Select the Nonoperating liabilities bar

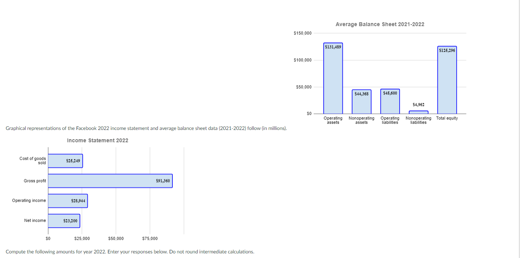[x=418, y=112]
